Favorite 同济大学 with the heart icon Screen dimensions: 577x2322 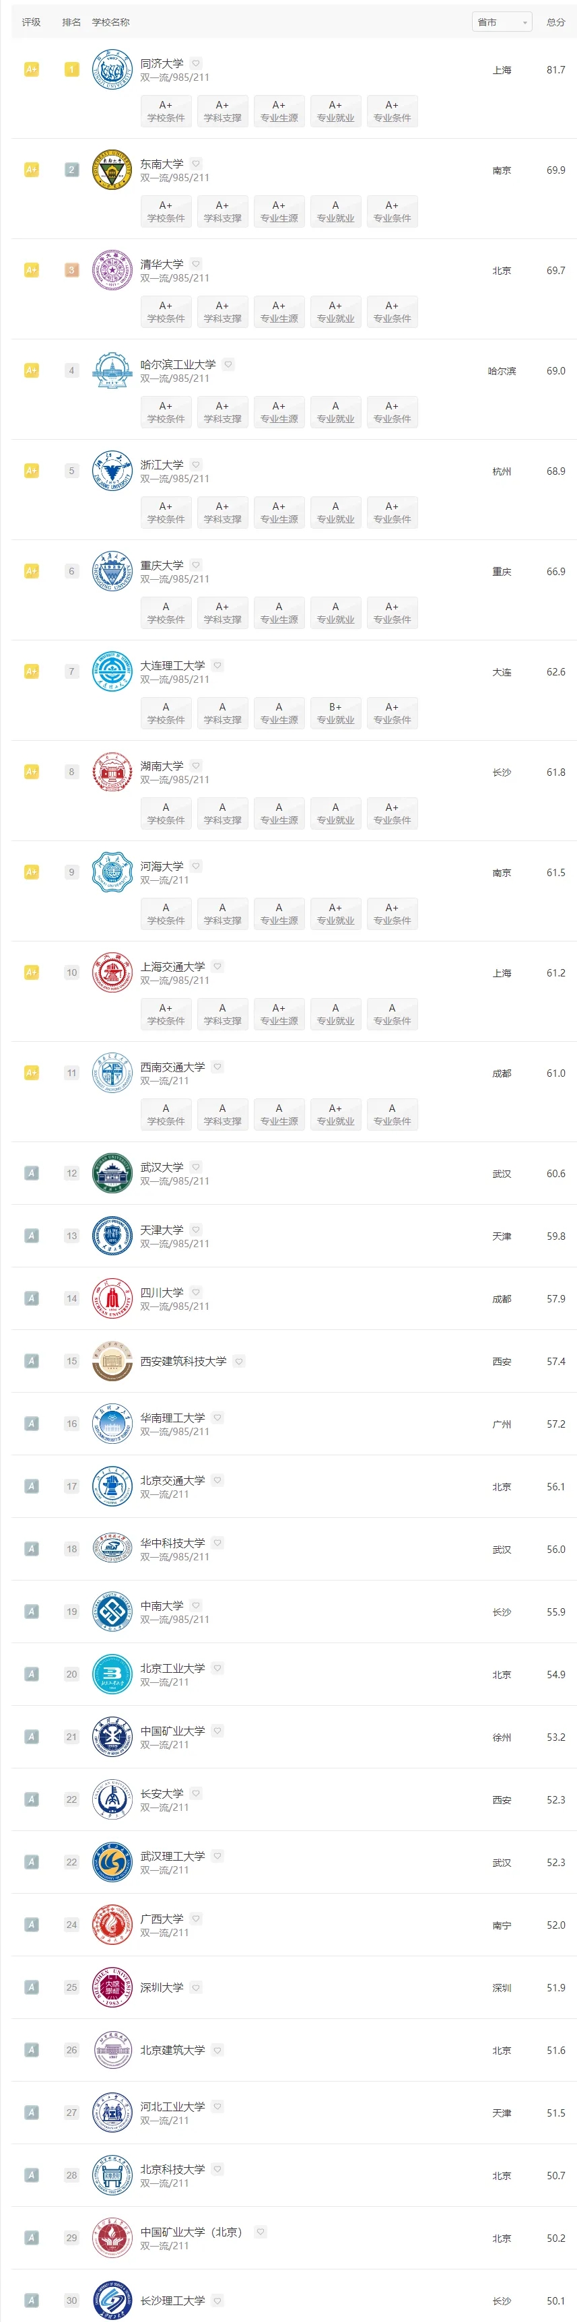[196, 63]
